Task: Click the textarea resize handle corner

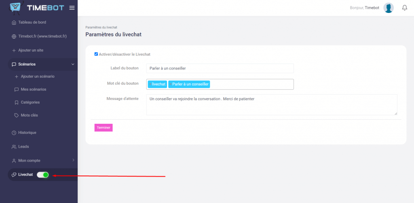Action: click(396, 114)
